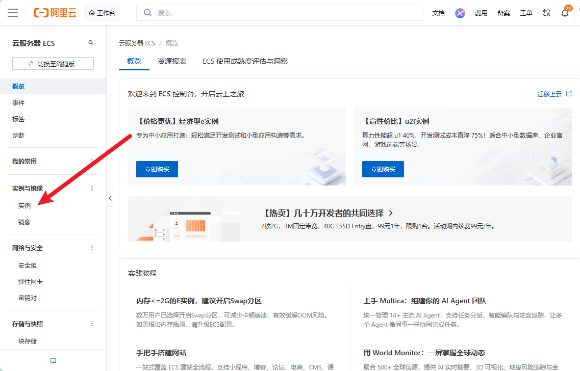The width and height of the screenshot is (580, 371).
Task: Click the round purple AI assistant icon
Action: 460,13
